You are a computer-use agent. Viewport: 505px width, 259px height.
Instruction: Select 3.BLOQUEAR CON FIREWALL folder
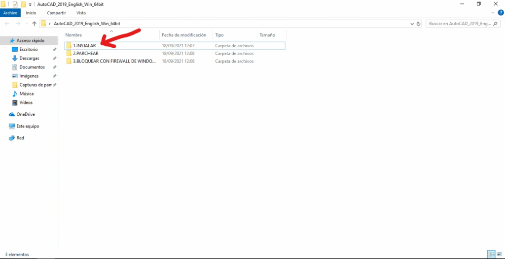(175, 61)
